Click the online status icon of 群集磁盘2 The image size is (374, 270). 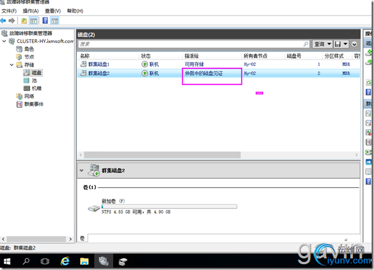click(145, 73)
